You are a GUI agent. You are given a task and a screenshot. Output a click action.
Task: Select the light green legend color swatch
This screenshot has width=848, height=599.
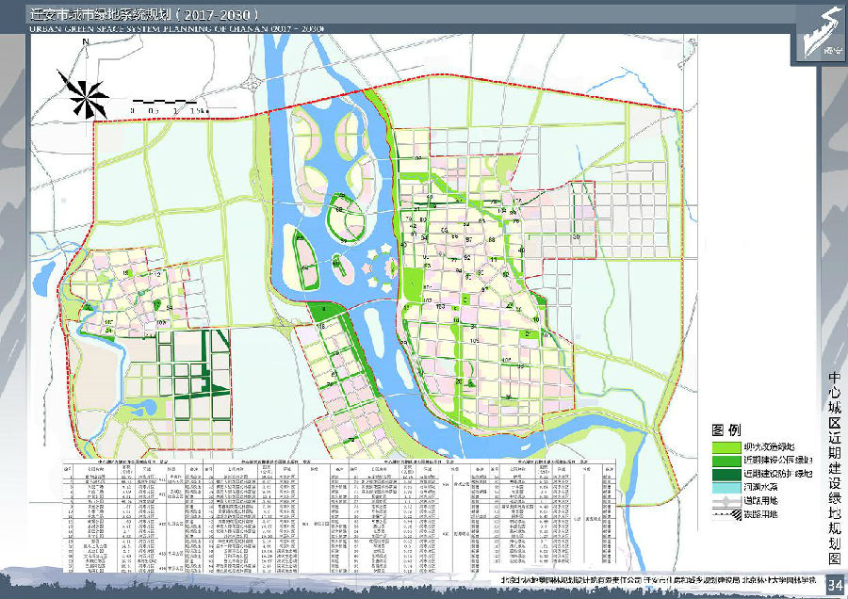coord(726,445)
